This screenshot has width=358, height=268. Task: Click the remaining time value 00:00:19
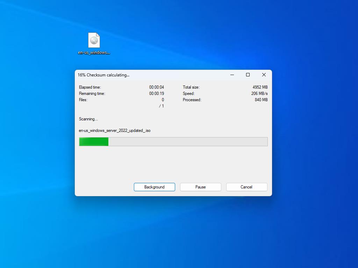pos(156,94)
